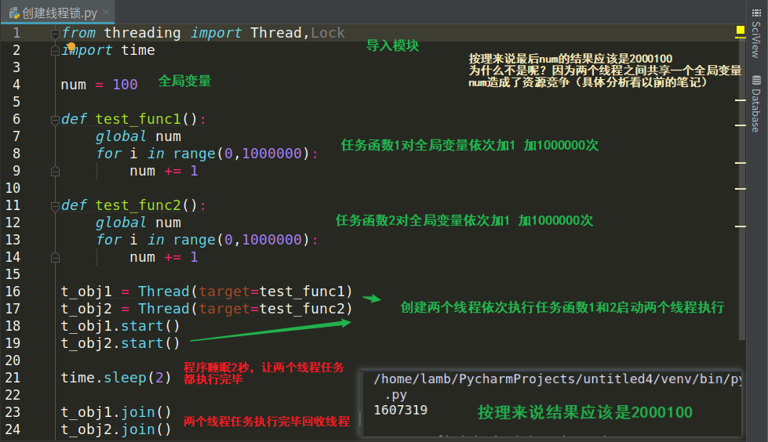Toggle the fold marker at line 9
768x442 pixels.
coord(56,172)
